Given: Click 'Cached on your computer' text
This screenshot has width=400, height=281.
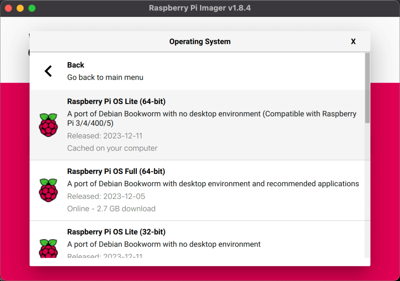Looking at the screenshot, I should click(x=112, y=148).
